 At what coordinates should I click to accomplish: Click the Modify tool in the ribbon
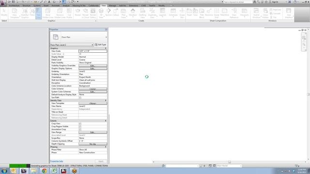(4, 13)
